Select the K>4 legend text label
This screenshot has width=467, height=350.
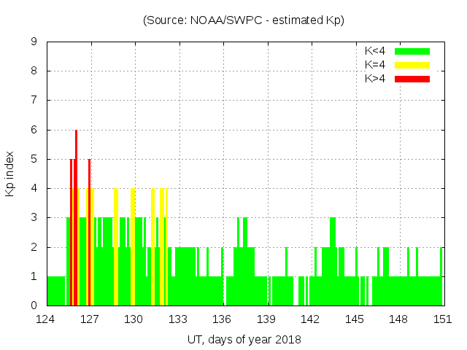pyautogui.click(x=376, y=79)
